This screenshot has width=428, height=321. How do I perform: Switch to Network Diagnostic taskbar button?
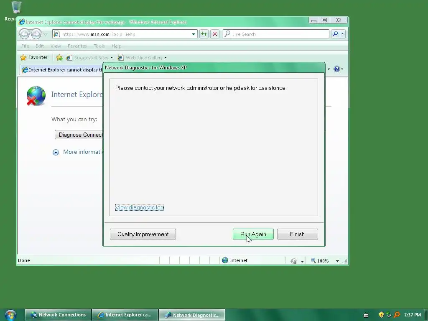[192, 315]
